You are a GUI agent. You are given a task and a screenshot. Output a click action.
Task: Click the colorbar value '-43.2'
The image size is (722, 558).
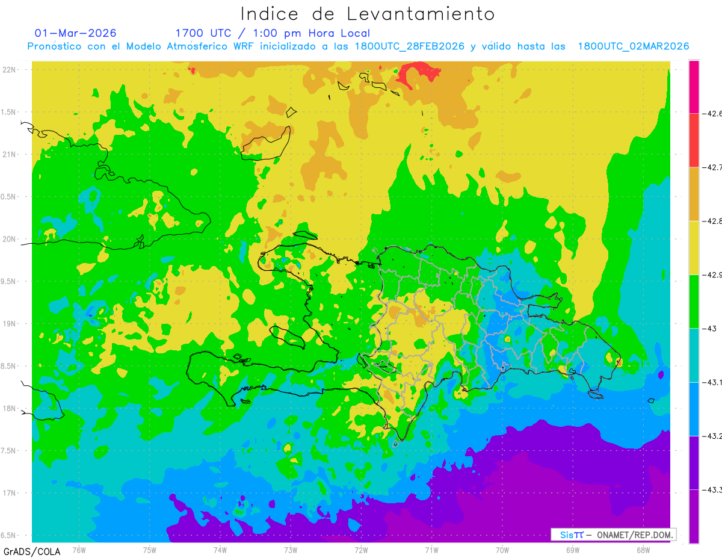click(711, 436)
